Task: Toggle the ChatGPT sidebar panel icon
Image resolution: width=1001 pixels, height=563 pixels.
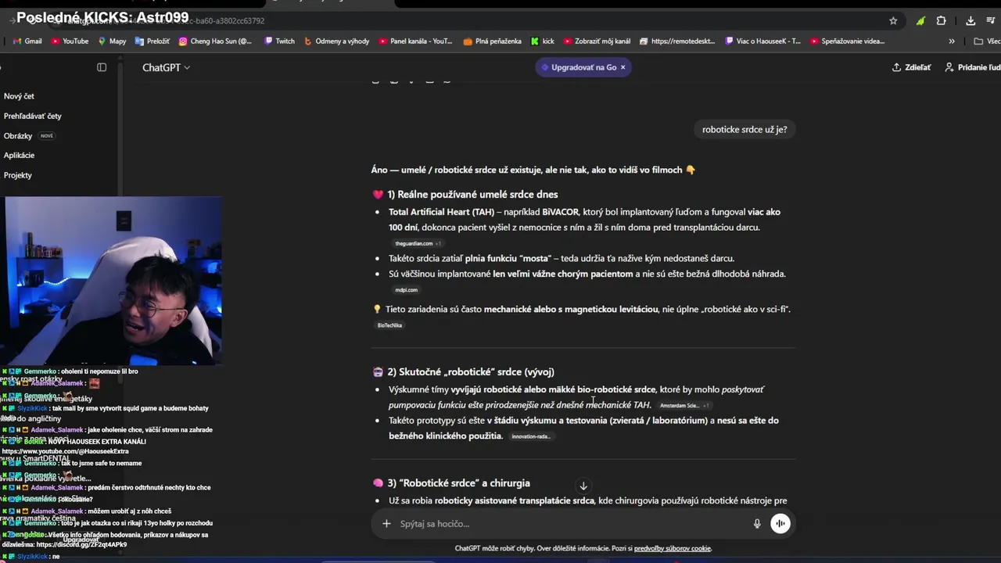Action: [102, 67]
